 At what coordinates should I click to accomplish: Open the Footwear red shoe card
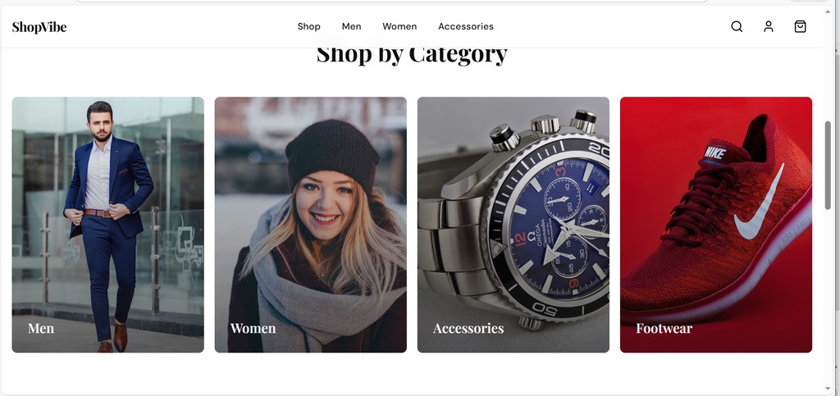click(x=716, y=225)
